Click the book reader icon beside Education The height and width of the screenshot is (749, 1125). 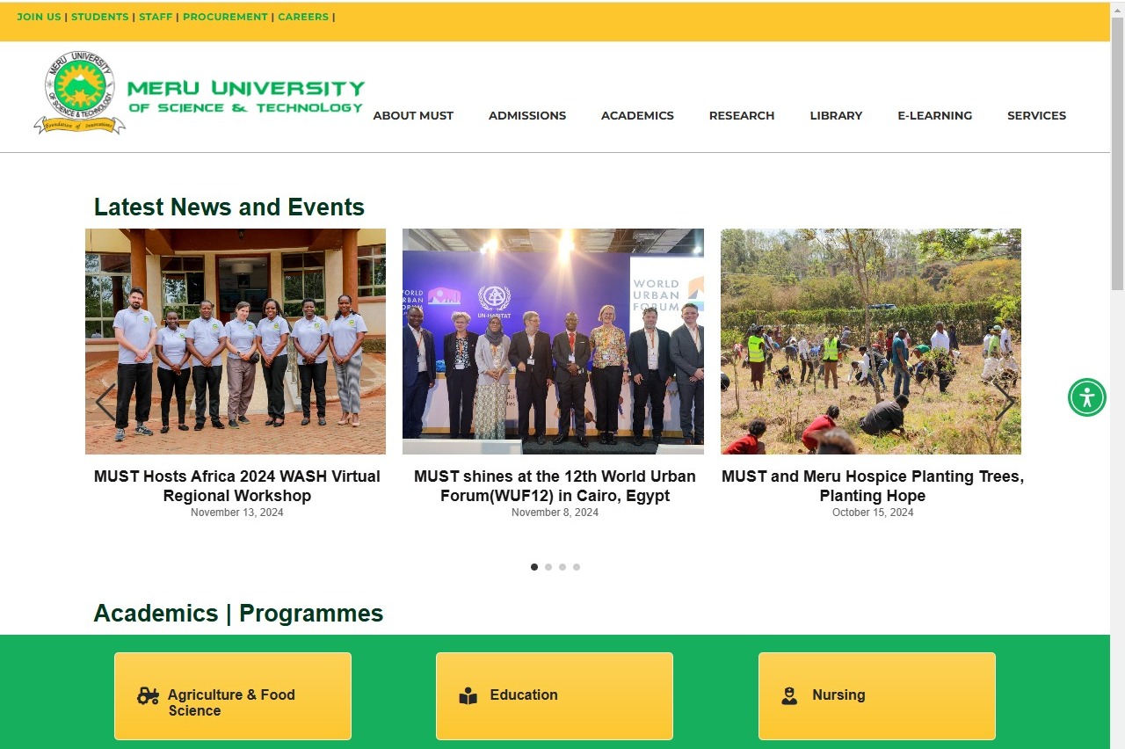pyautogui.click(x=468, y=695)
